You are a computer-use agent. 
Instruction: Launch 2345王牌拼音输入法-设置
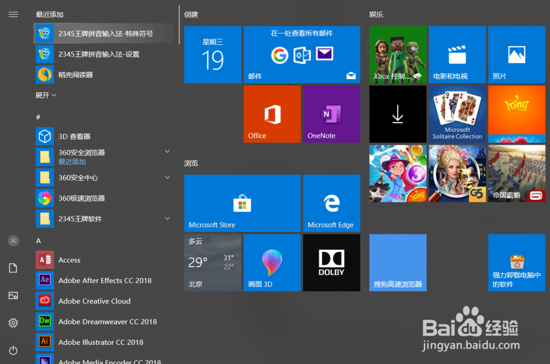[103, 54]
